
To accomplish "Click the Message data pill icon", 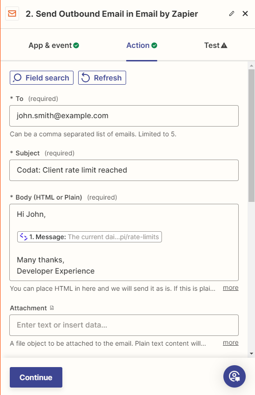I will 24,237.
